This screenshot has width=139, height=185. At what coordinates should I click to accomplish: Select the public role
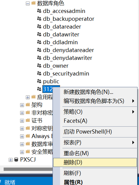coord(51,82)
